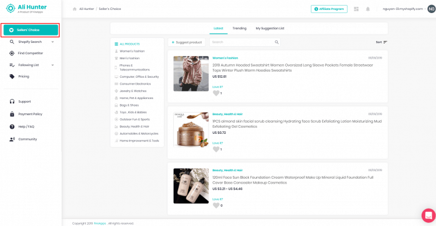This screenshot has width=436, height=226.
Task: Open the Payment Policy menu label
Action: click(x=31, y=114)
